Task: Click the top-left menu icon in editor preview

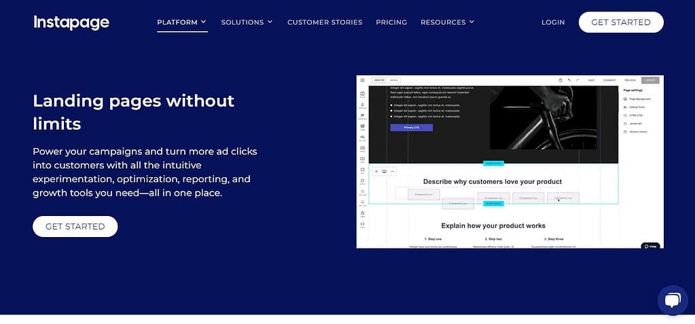Action: pyautogui.click(x=362, y=80)
